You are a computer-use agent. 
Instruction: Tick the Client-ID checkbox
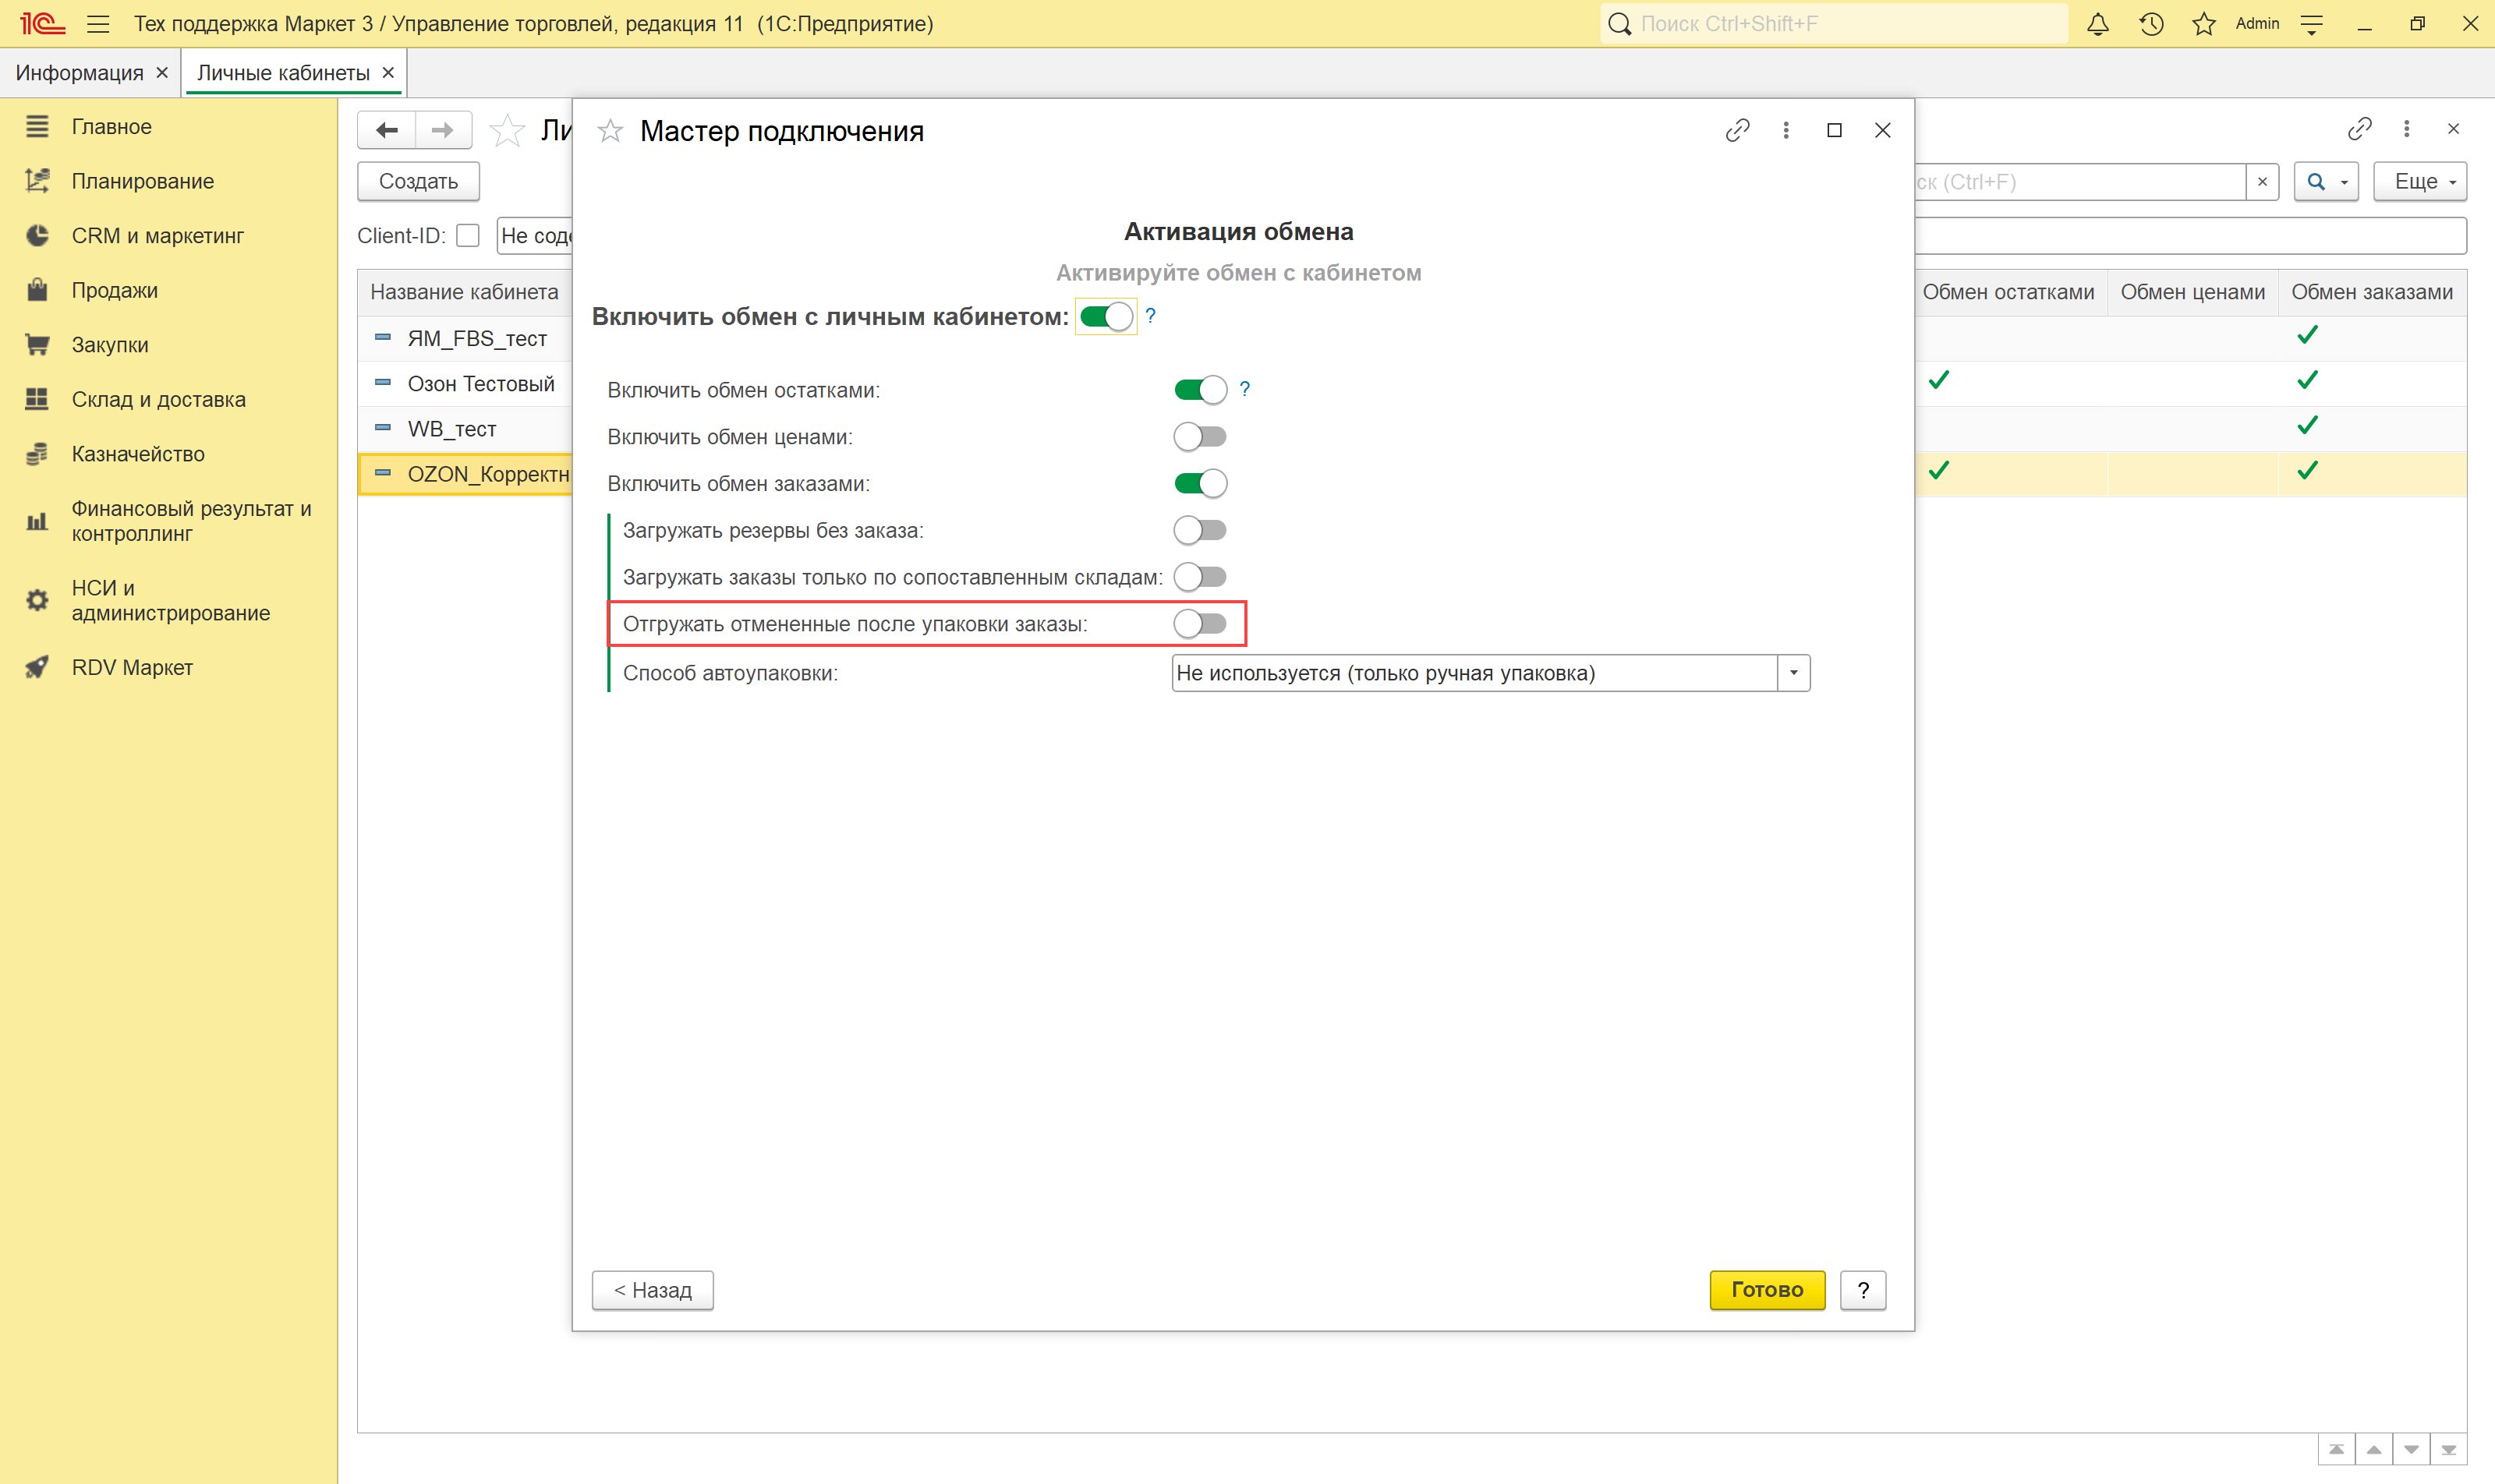tap(467, 236)
